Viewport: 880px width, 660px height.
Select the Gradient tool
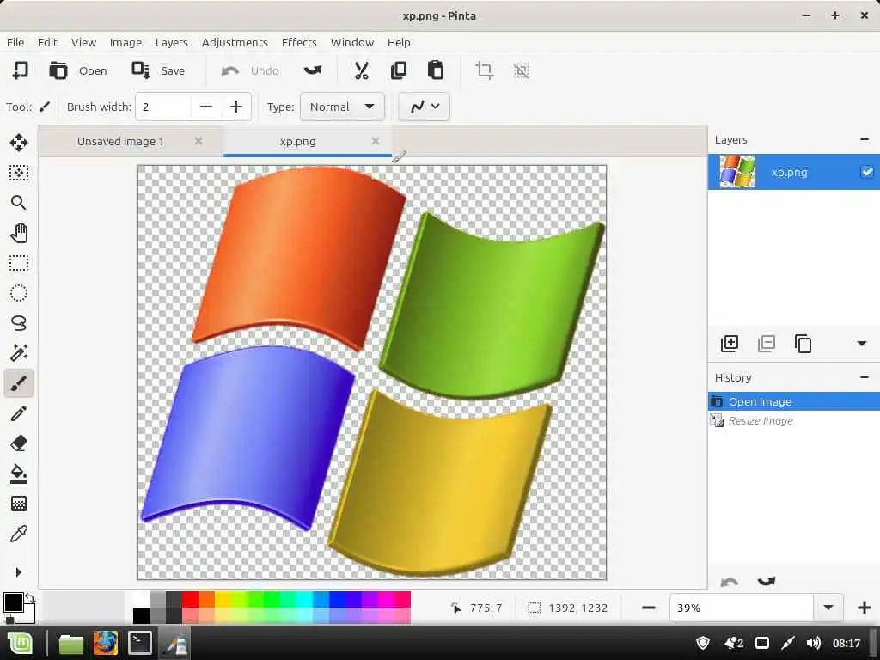click(19, 504)
